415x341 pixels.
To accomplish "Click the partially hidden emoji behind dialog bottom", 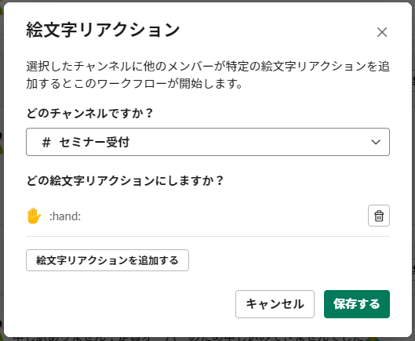I will click(372, 339).
